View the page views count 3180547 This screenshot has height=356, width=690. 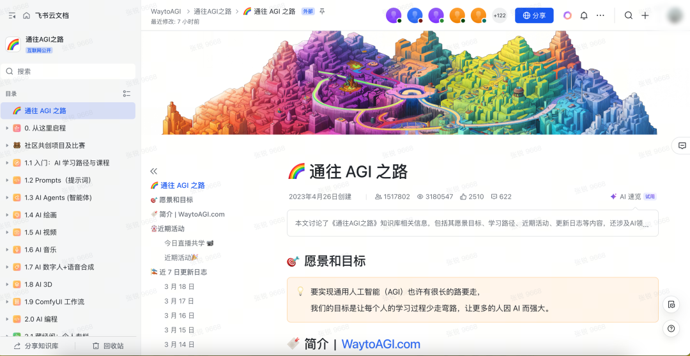pyautogui.click(x=435, y=197)
